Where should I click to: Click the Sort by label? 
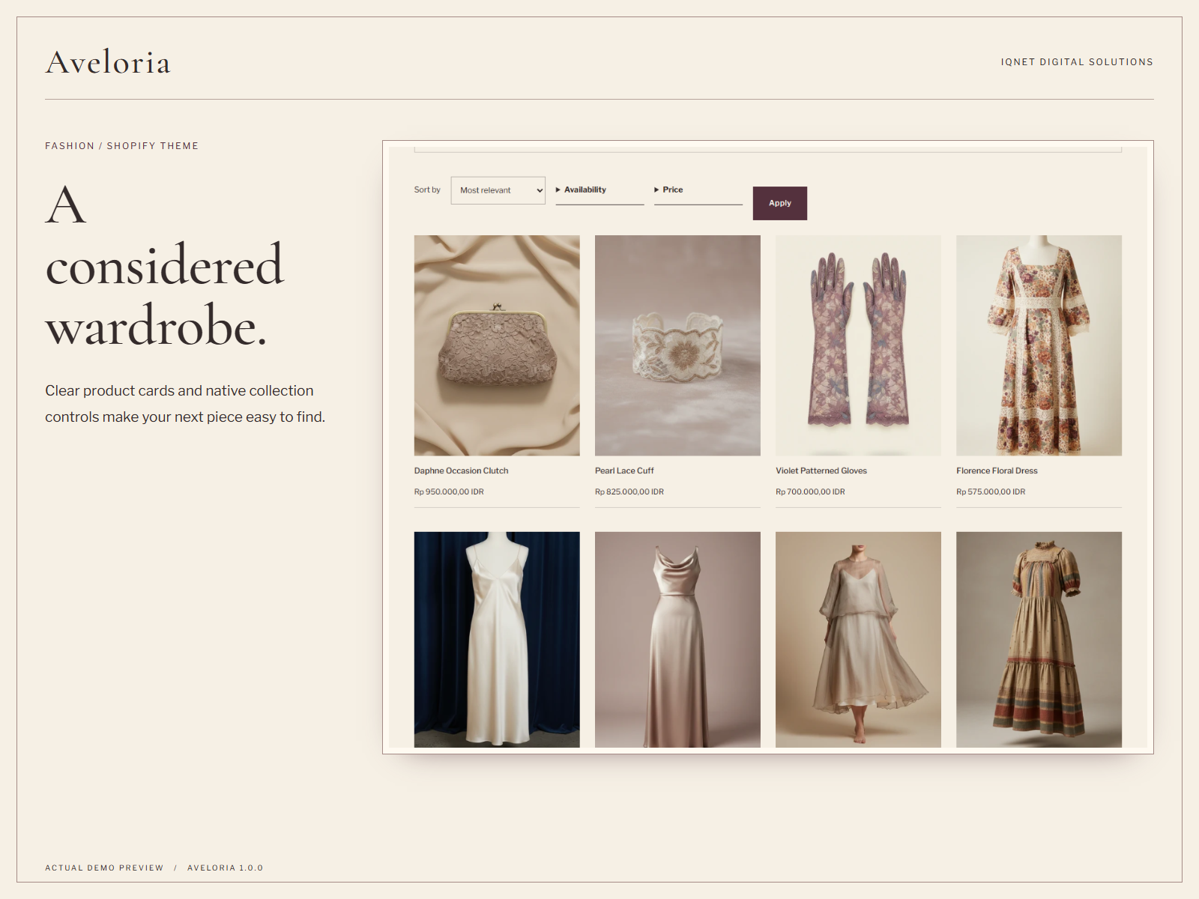tap(427, 190)
